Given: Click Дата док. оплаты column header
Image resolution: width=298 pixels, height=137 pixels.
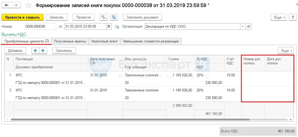Looking at the screenshot, I should click(x=279, y=63).
